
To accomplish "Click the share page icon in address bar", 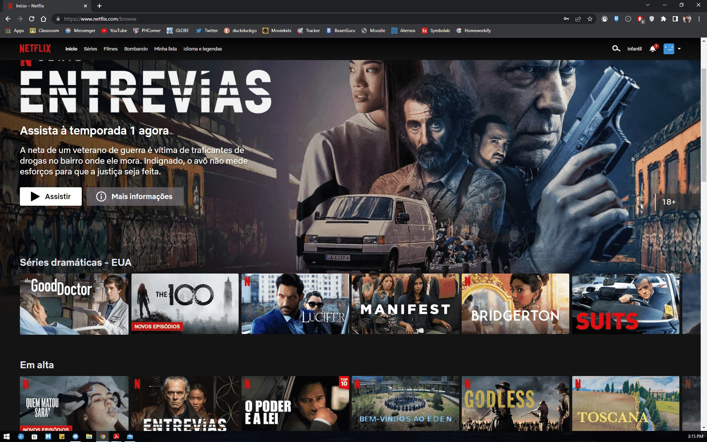I will [x=578, y=19].
